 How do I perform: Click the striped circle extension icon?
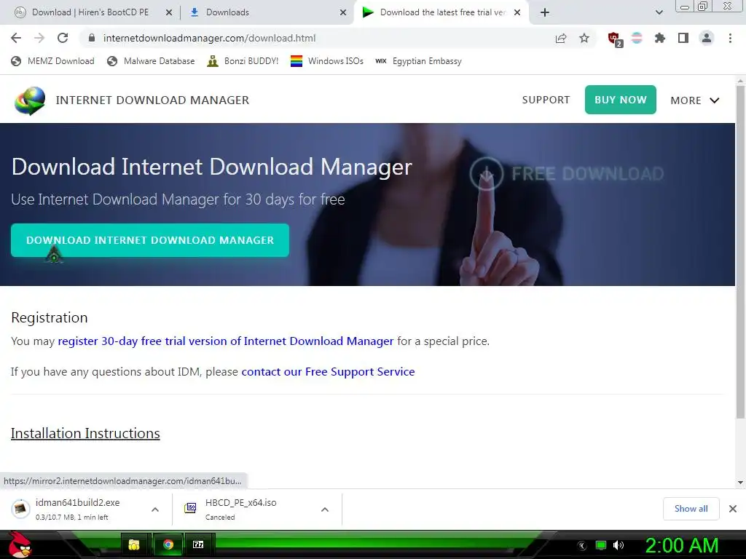[x=637, y=38]
